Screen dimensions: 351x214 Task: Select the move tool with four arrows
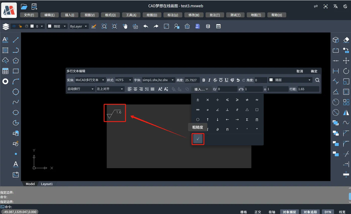[346, 61]
